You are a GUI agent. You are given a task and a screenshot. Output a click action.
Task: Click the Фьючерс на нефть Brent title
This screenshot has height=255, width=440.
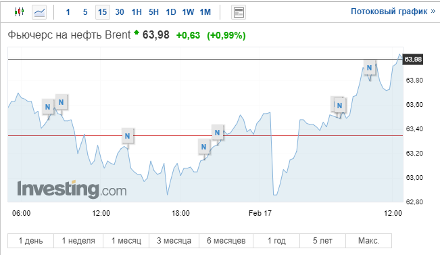click(x=69, y=34)
